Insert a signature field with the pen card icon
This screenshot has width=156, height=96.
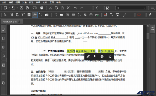97,15
